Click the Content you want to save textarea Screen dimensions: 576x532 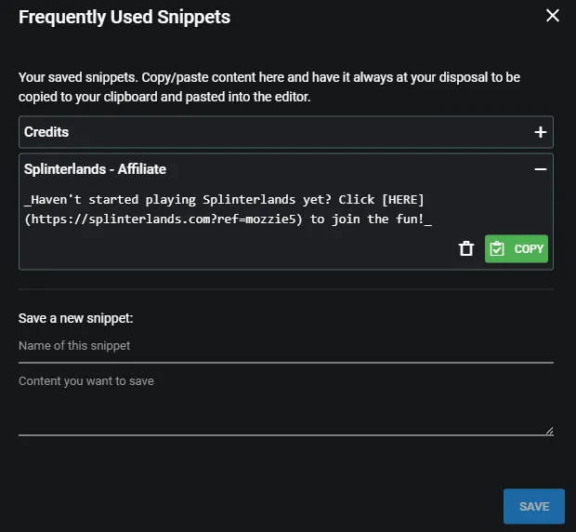(286, 404)
